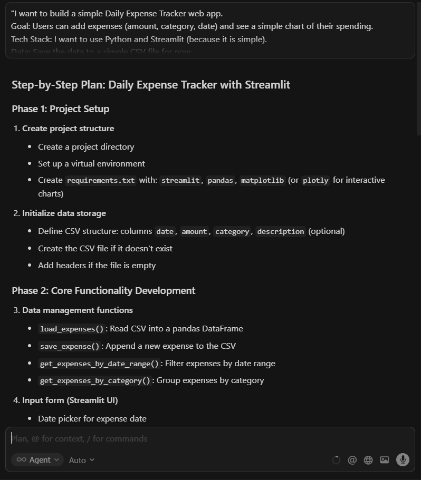Click the save_expense() function reference
Screen dimensions: 421x480
69,346
